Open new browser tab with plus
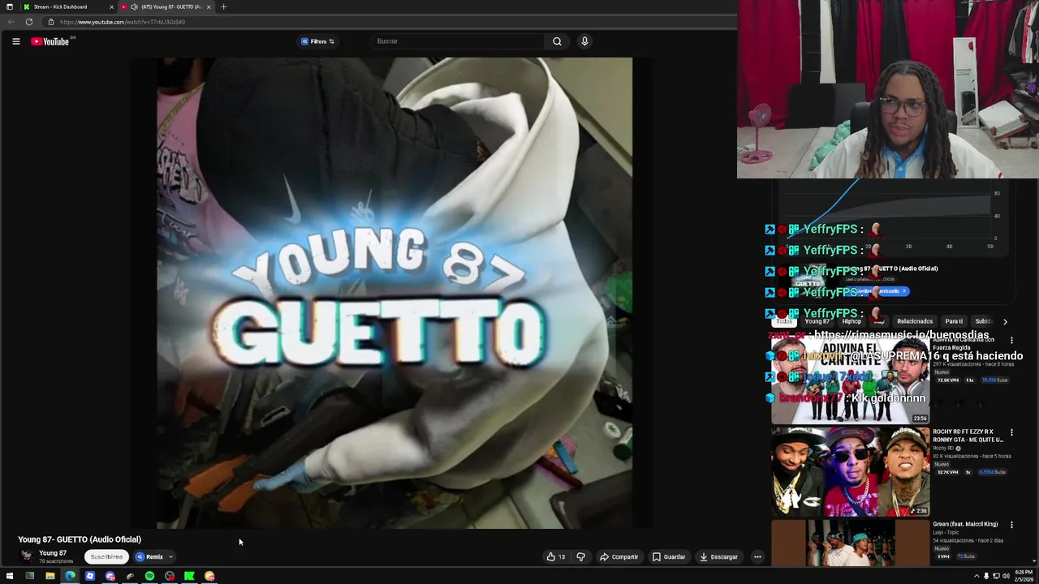 [223, 6]
